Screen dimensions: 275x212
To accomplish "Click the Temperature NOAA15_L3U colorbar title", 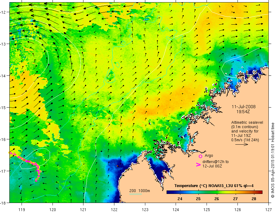I will pyautogui.click(x=214, y=186).
